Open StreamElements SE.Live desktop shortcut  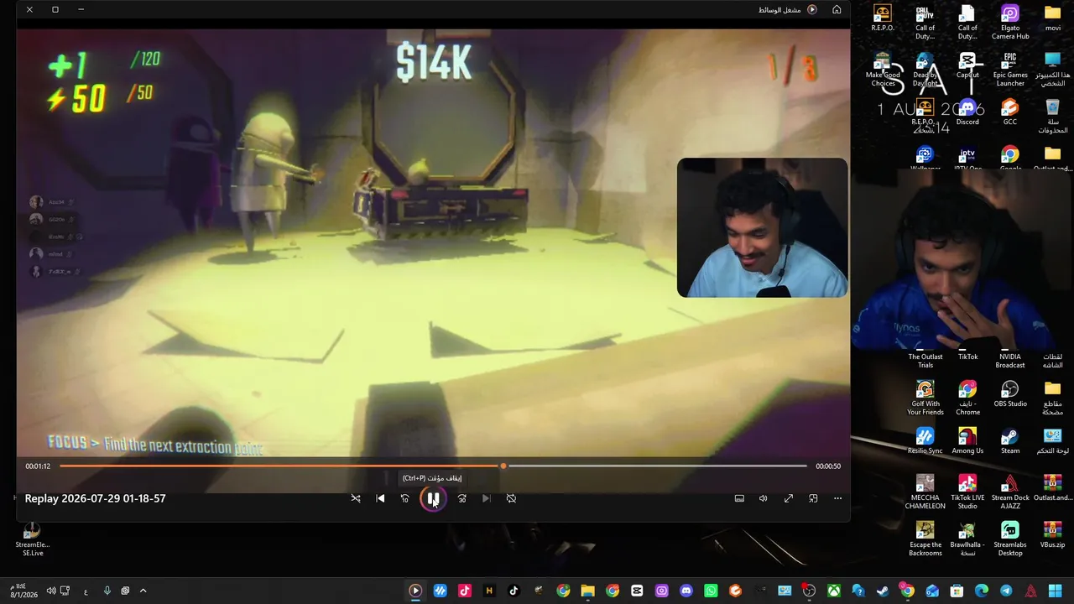[32, 539]
